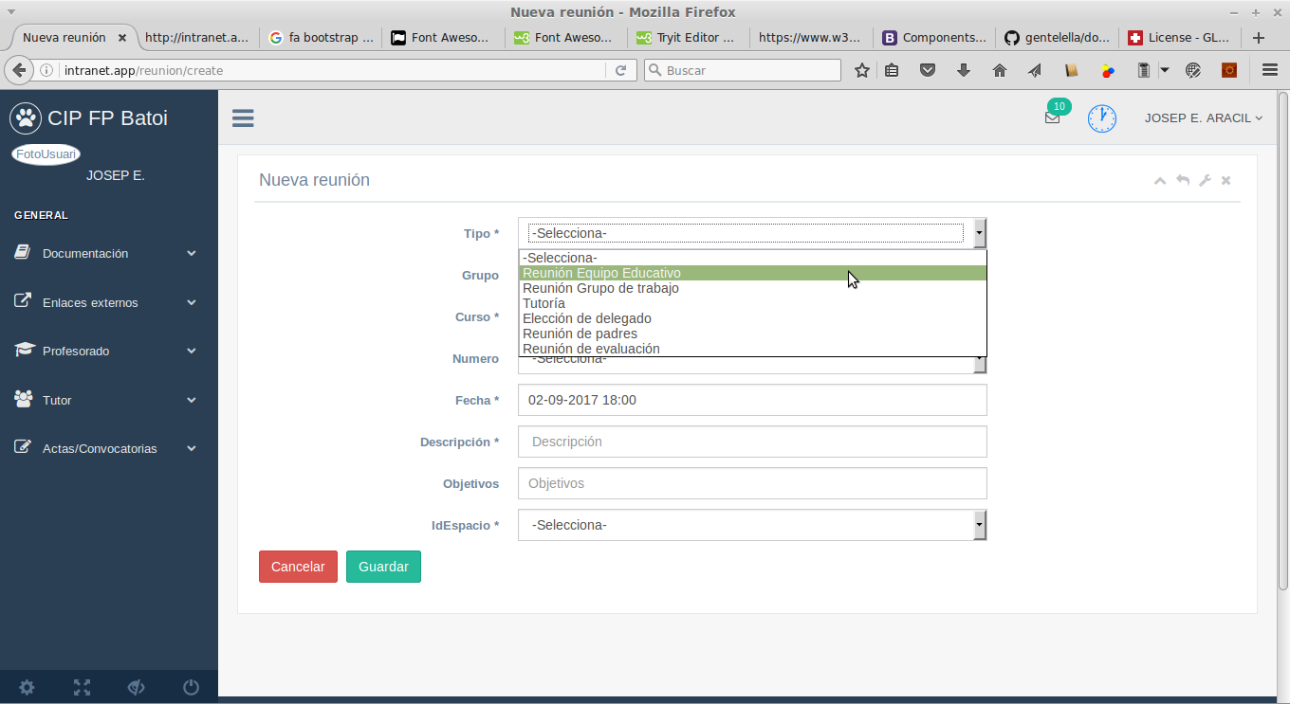
Task: Click the Pocket icon in Firefox toolbar
Action: point(929,70)
